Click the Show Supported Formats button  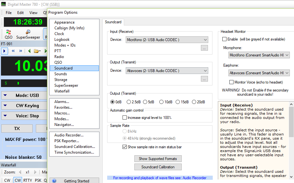158,159
